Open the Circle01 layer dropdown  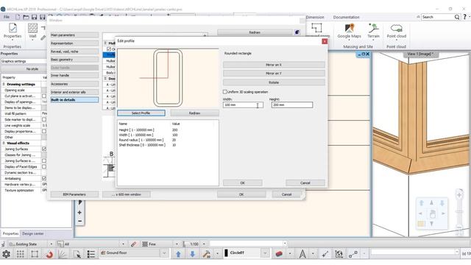click(x=265, y=253)
